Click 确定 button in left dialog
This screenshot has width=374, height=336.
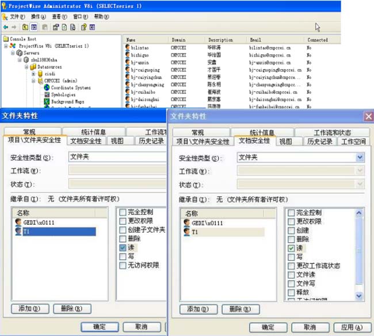(100, 327)
